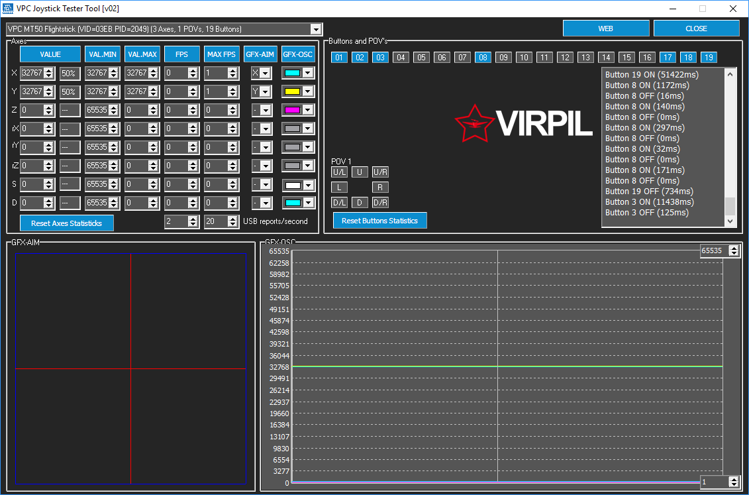This screenshot has height=495, width=749.
Task: Open D axis cyan oscilloscope color picker
Action: click(298, 203)
